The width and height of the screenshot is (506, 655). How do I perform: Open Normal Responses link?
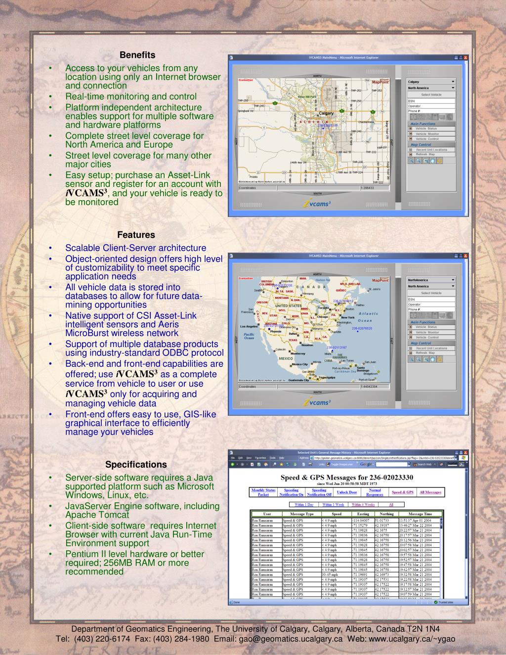point(375,492)
